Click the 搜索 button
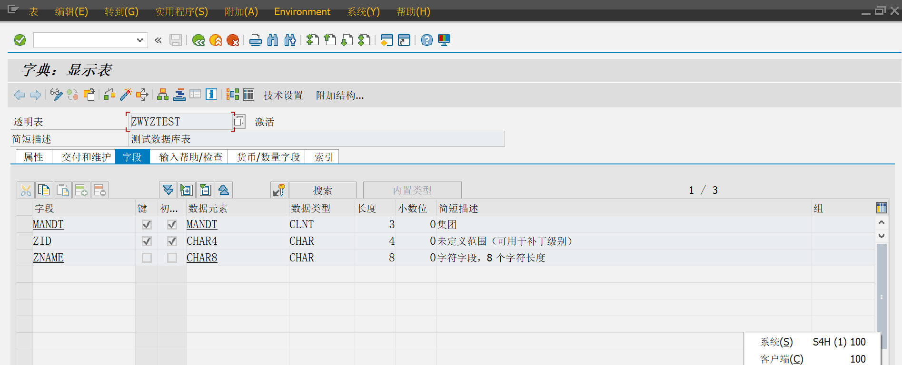Screen dimensions: 902x365 click(322, 190)
